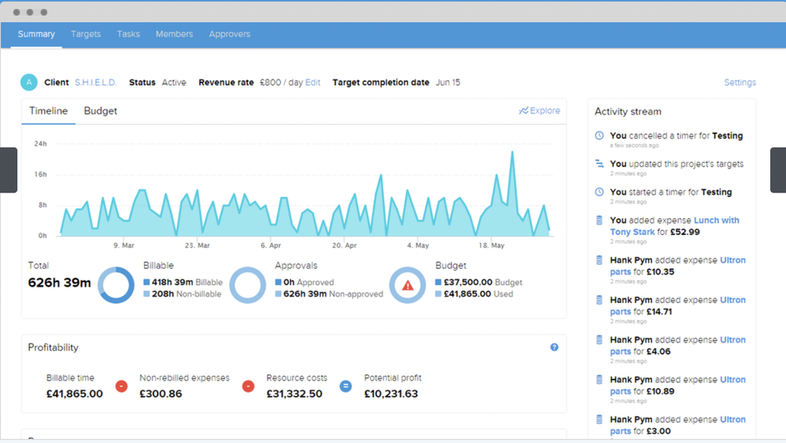Open Ultron parts link for £4.06
The width and height of the screenshot is (786, 443).
[678, 346]
